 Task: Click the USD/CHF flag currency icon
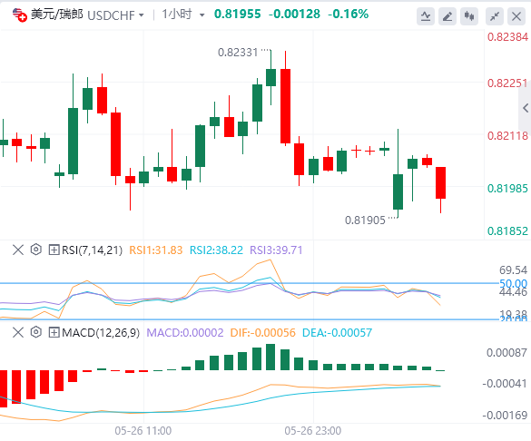[19, 15]
